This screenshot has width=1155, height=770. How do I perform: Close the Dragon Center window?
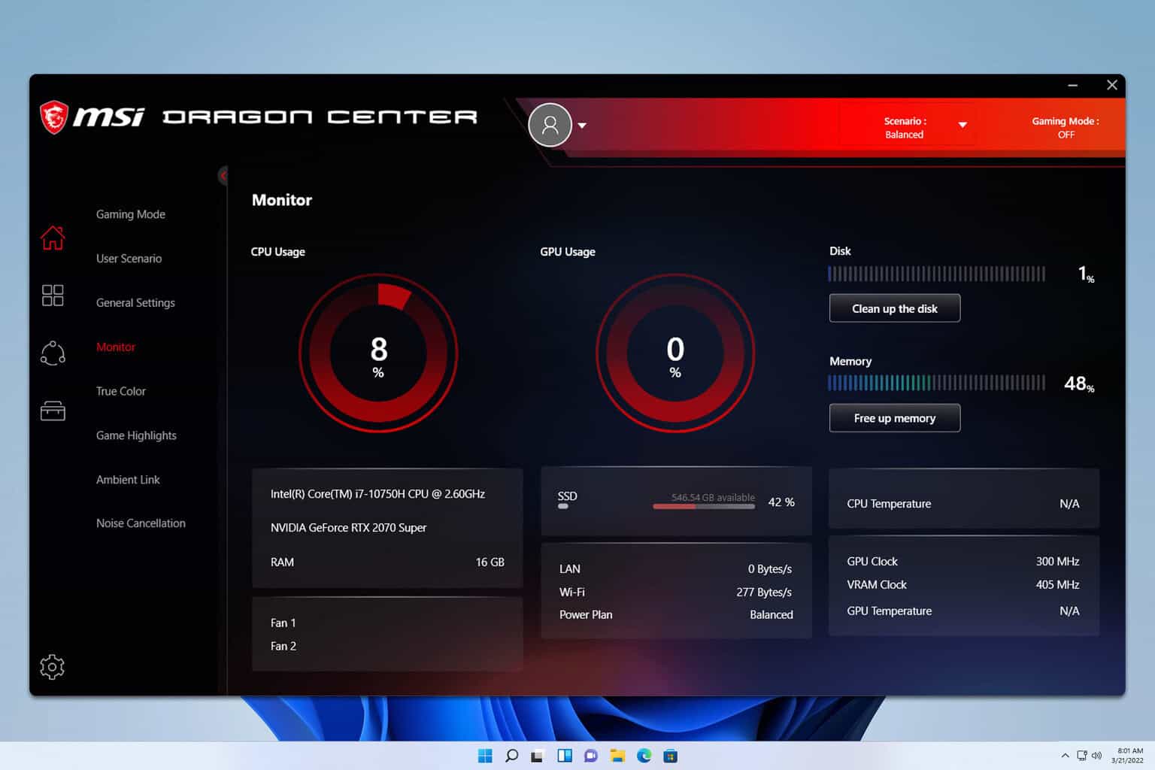coord(1112,85)
